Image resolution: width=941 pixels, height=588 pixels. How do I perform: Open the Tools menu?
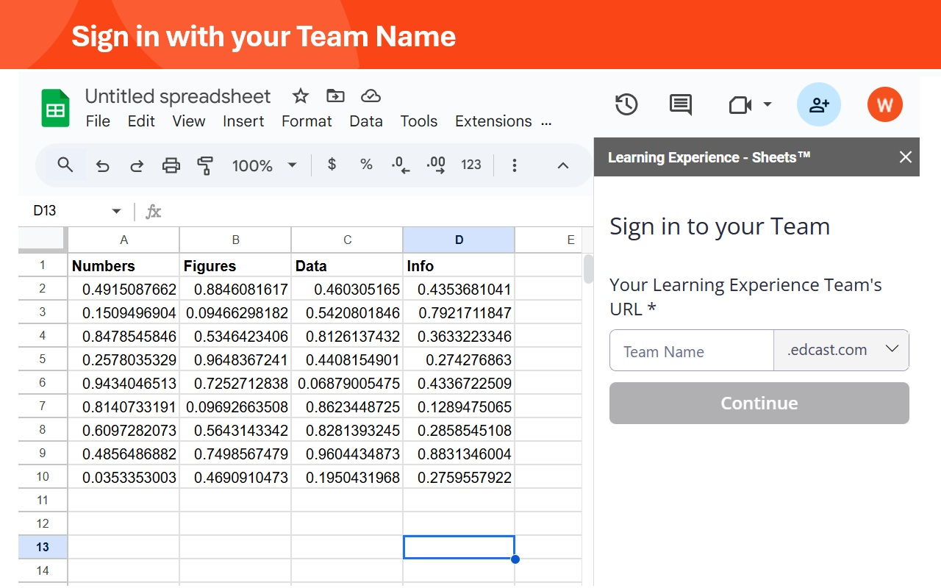tap(419, 121)
